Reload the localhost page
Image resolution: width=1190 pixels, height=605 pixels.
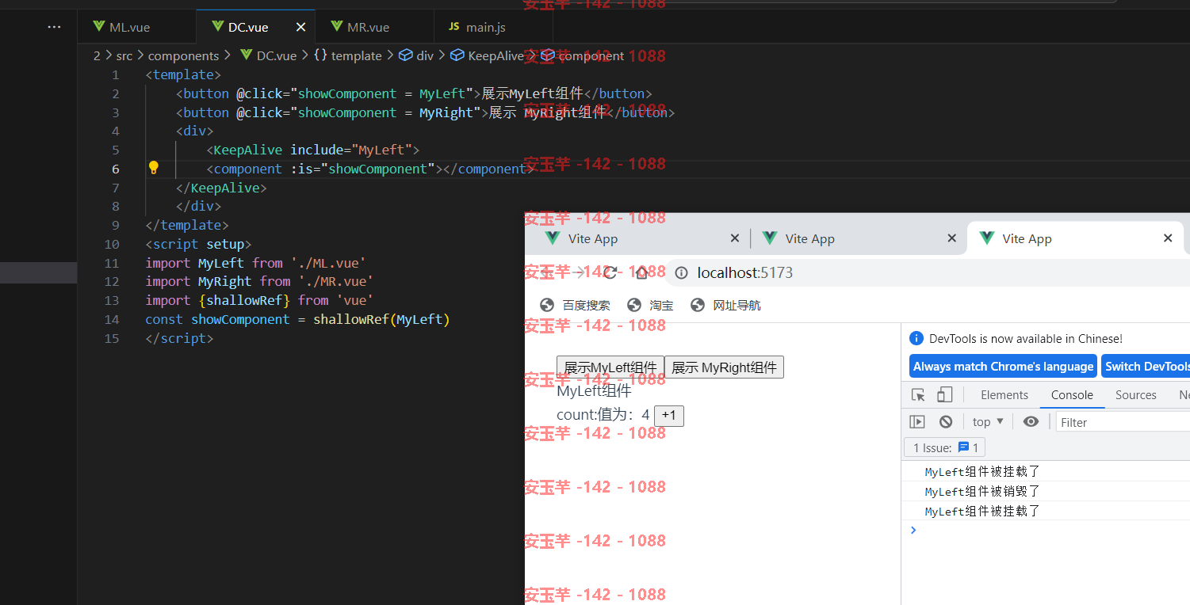pos(610,272)
